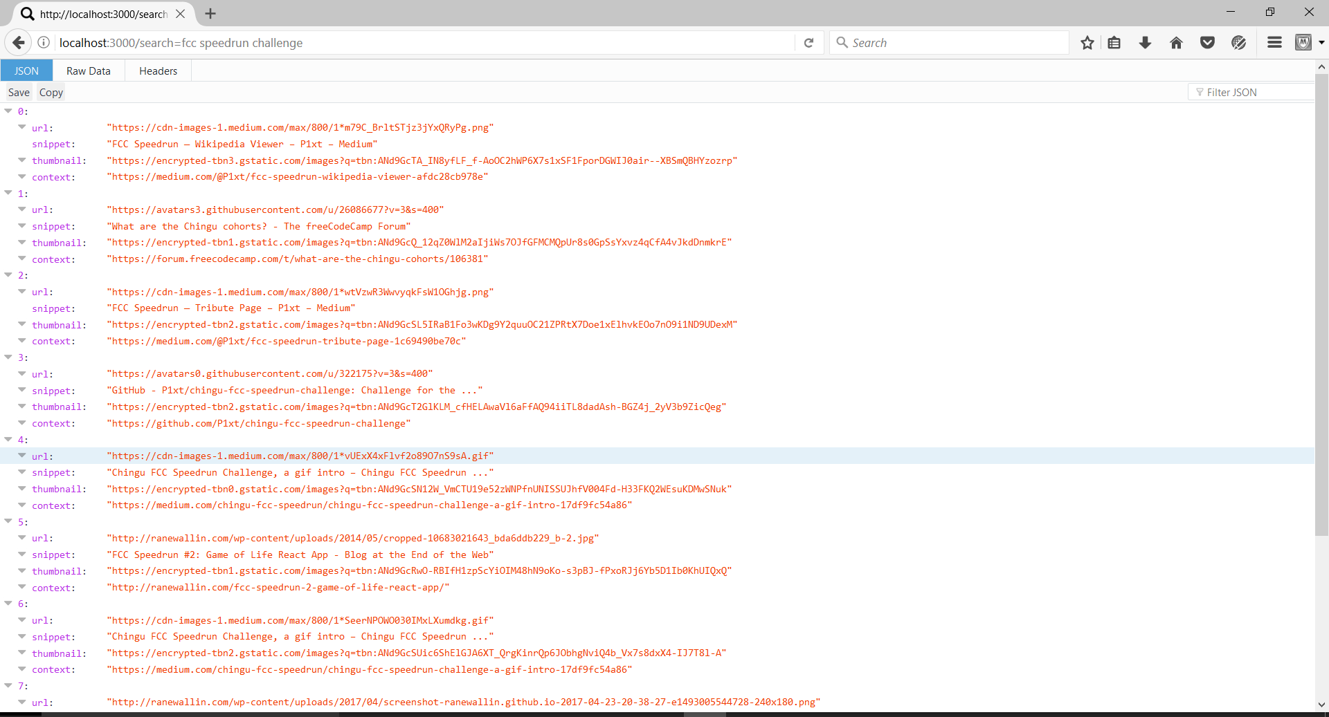Open site information icon in address bar
The image size is (1329, 717).
pyautogui.click(x=43, y=43)
